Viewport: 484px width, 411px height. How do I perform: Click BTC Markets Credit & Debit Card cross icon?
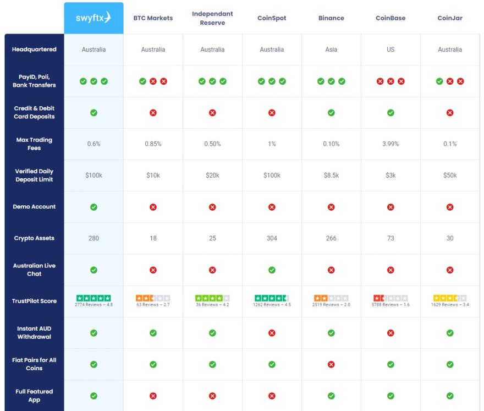(153, 113)
